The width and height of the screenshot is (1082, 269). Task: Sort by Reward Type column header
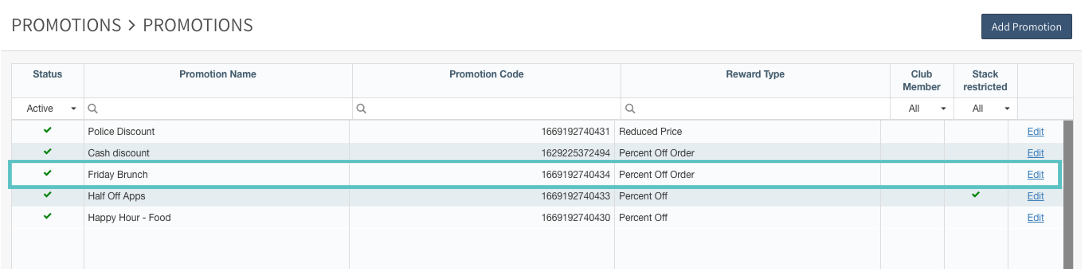click(755, 74)
